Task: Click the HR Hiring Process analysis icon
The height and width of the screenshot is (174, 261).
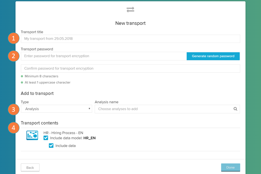Action: pos(32,135)
